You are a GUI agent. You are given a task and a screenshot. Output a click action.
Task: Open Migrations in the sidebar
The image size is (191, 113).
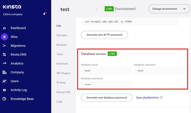point(18,46)
